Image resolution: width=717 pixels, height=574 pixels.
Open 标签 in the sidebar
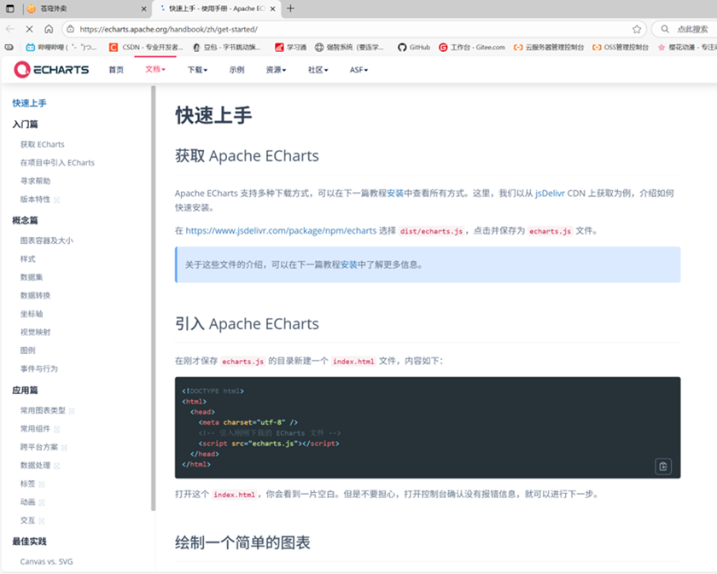(x=27, y=484)
